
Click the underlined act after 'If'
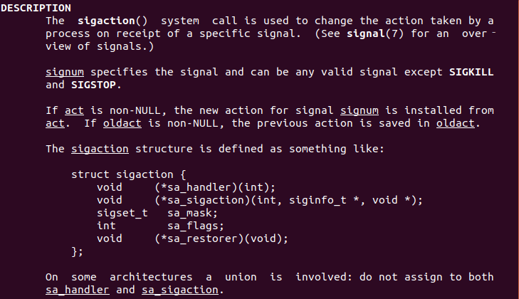point(74,110)
